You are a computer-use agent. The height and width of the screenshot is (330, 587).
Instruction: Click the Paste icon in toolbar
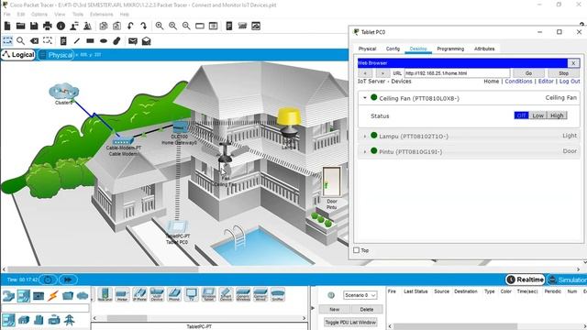[116, 26]
